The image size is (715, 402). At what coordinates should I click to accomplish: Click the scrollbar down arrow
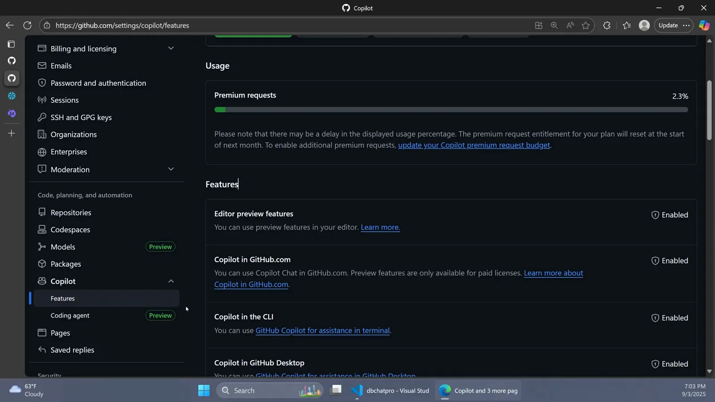point(709,372)
